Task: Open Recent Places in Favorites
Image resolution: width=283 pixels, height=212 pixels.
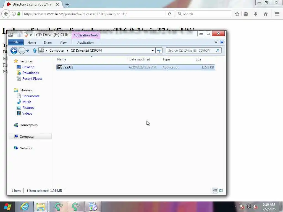Action: [x=32, y=79]
